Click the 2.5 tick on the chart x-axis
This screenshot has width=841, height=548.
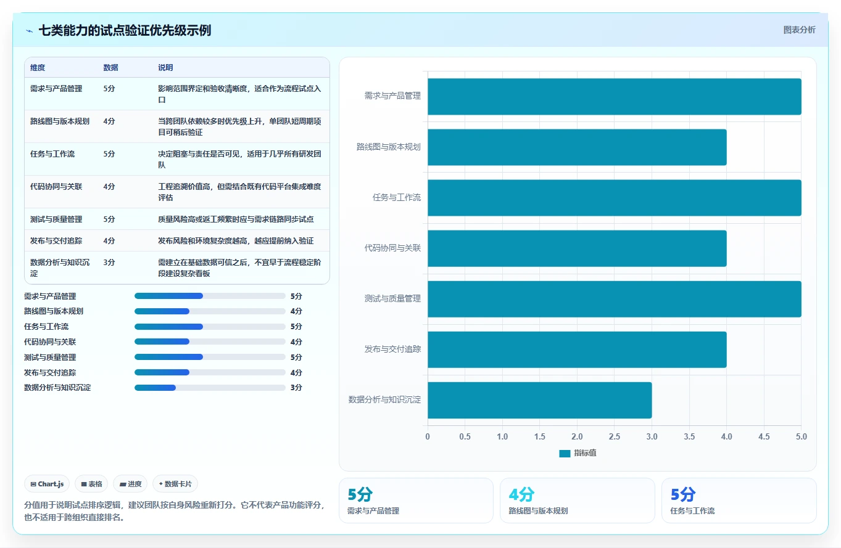pyautogui.click(x=615, y=436)
